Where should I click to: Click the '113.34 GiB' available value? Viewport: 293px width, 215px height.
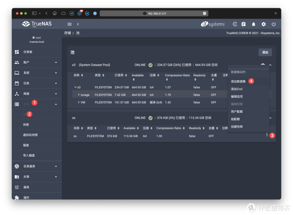[130, 136]
